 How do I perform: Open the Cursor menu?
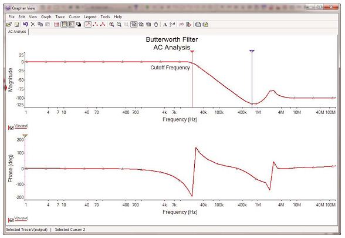(x=75, y=16)
